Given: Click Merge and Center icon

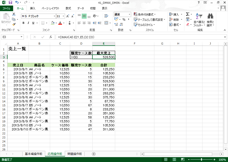Looking at the screenshot, I should pos(106,23).
